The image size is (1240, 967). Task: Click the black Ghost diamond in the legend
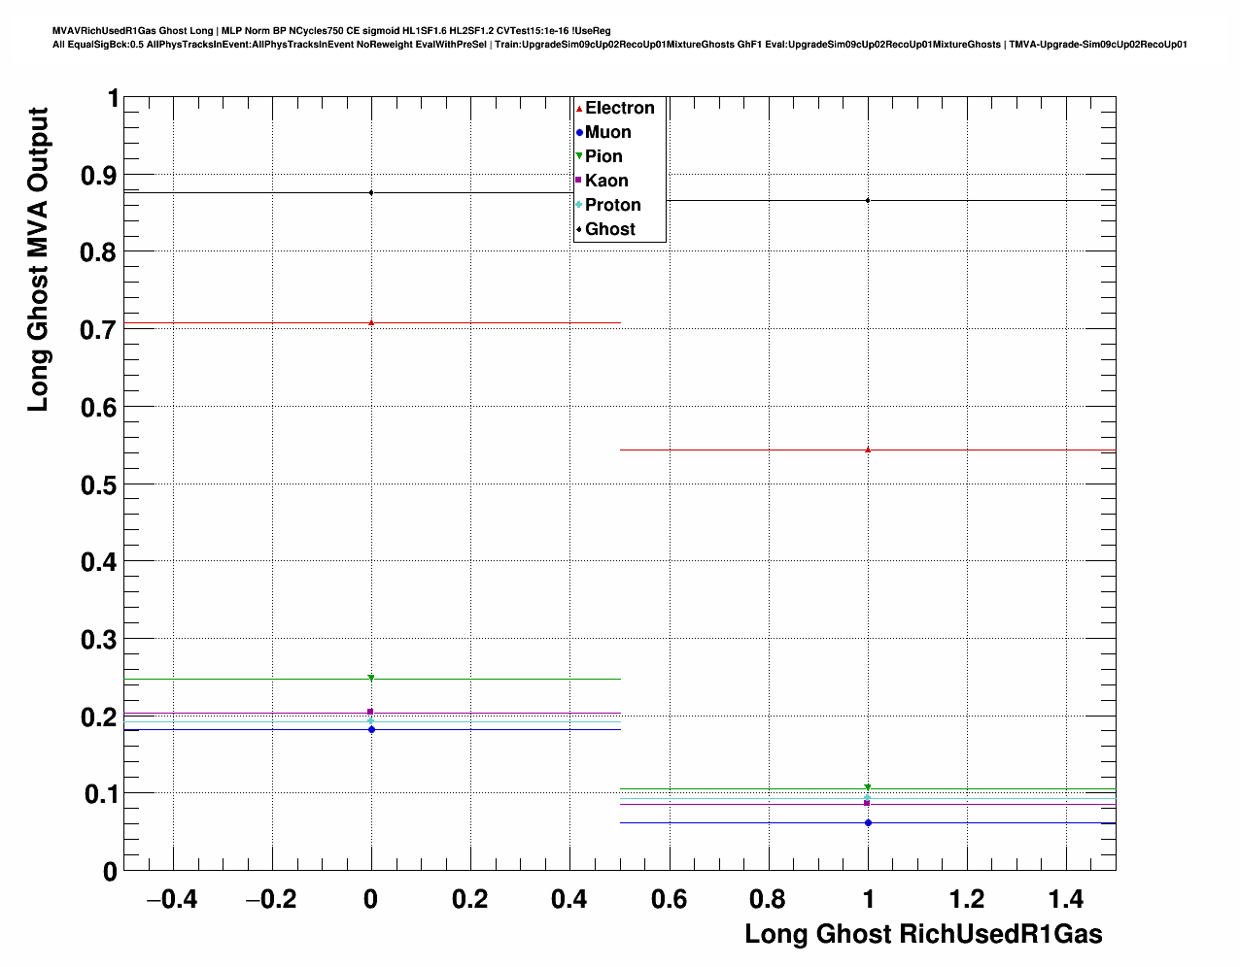click(580, 229)
